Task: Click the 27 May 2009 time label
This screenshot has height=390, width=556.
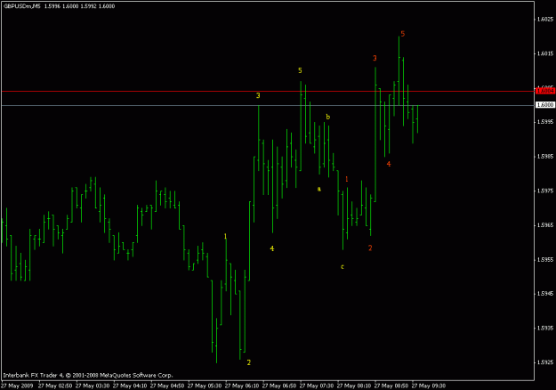Action: pyautogui.click(x=17, y=386)
